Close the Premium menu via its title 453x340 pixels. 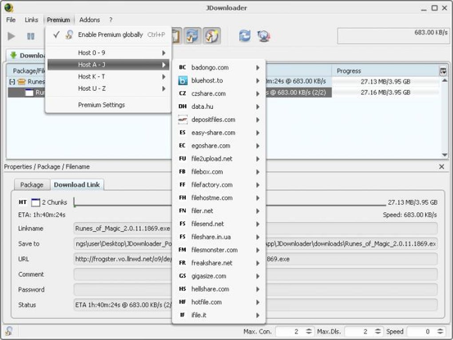click(x=59, y=20)
